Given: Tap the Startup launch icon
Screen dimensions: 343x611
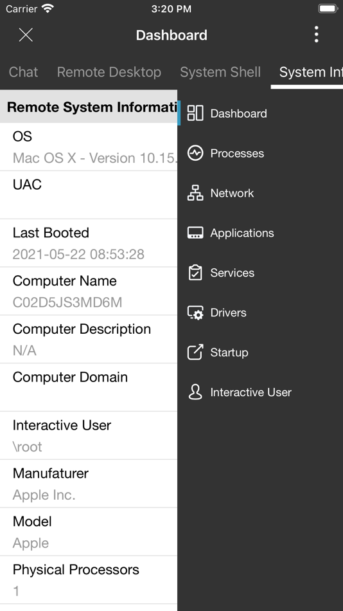Looking at the screenshot, I should point(195,352).
